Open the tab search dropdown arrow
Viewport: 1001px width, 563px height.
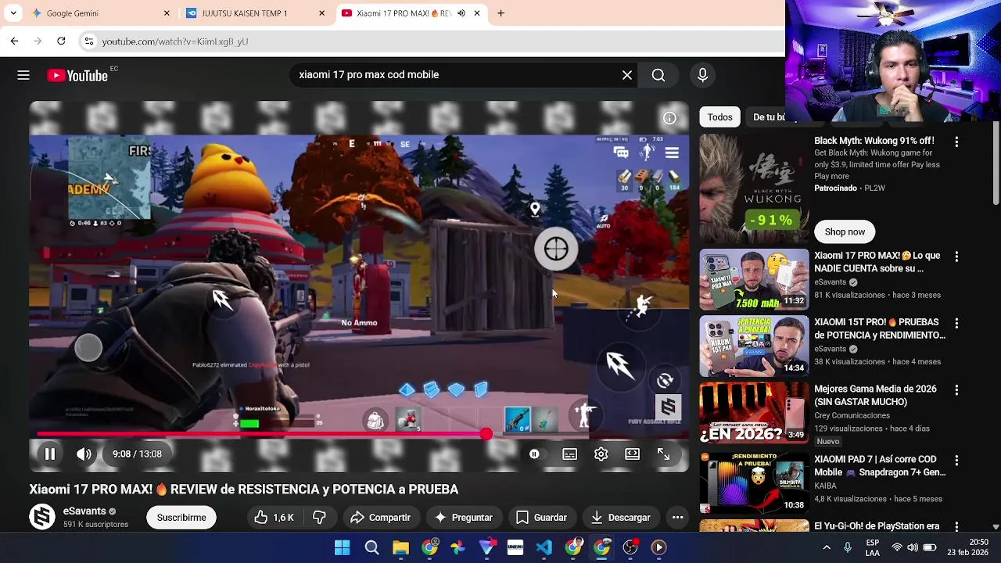13,13
